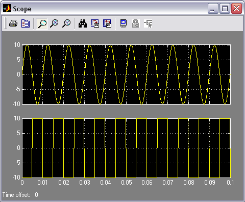The width and height of the screenshot is (245, 202).
Task: Click Restore saved axes settings icon
Action: (x=107, y=23)
